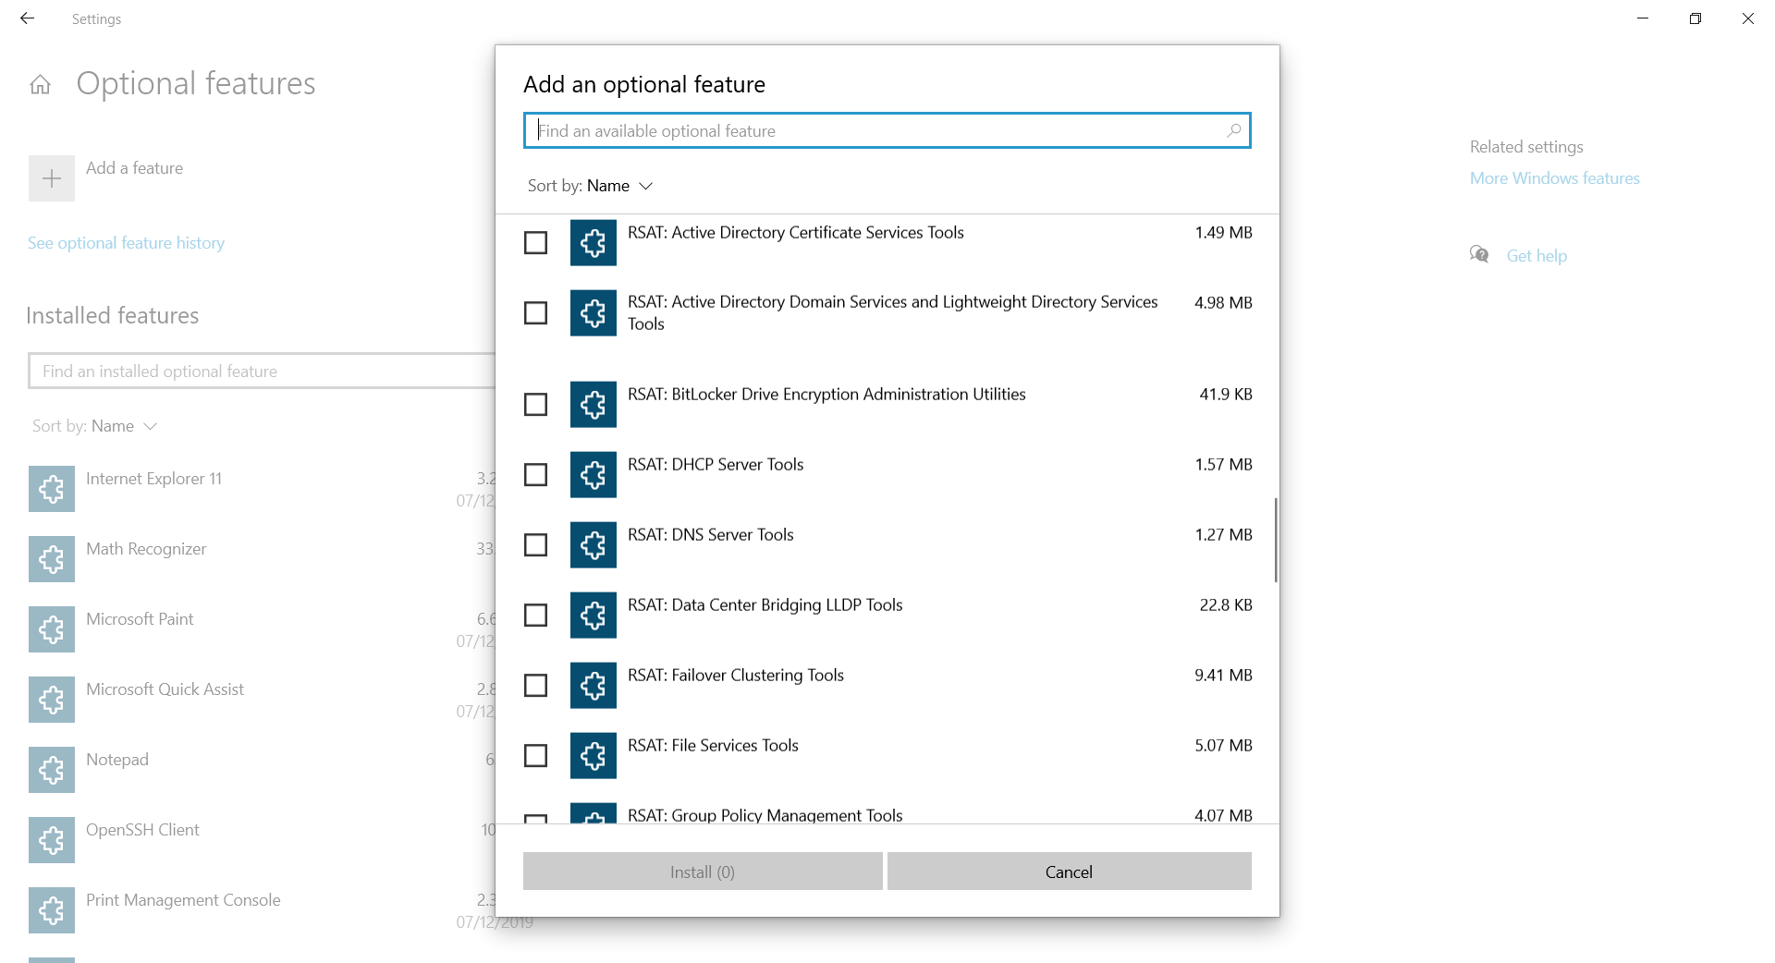This screenshot has height=963, width=1775.
Task: Select the OpenSSH Client icon
Action: (51, 839)
